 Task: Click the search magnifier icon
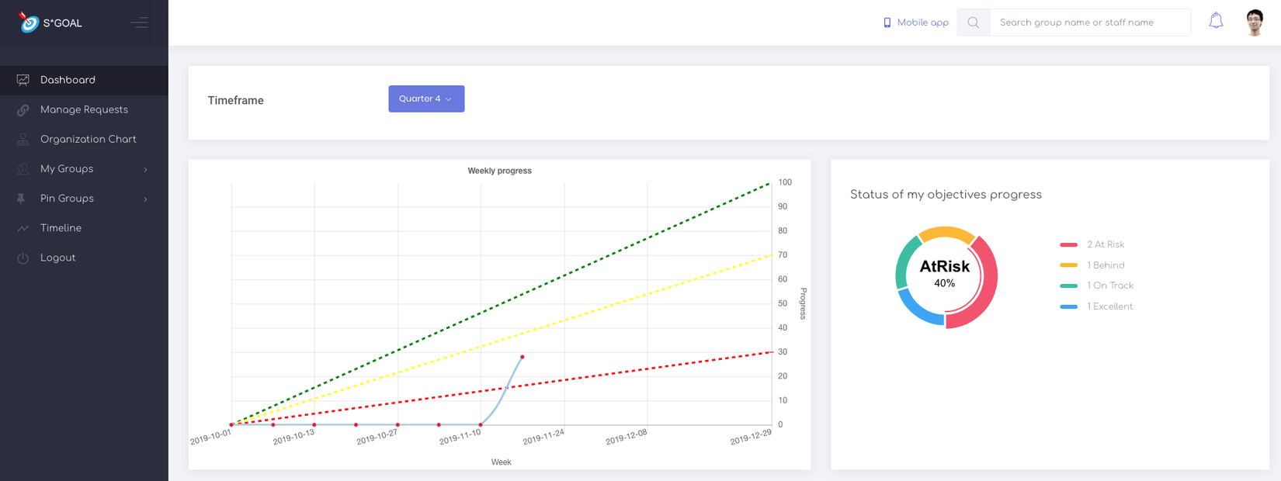click(x=974, y=22)
